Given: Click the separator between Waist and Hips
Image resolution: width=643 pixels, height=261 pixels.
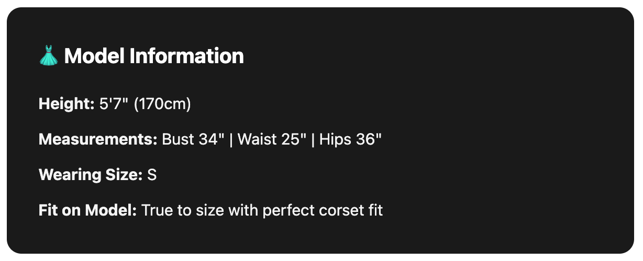Looking at the screenshot, I should (313, 139).
